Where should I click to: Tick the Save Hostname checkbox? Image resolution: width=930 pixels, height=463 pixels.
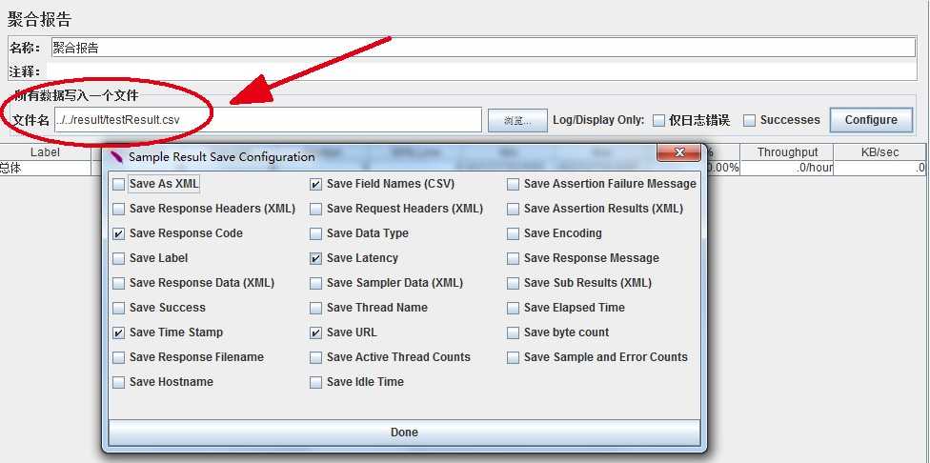[118, 383]
